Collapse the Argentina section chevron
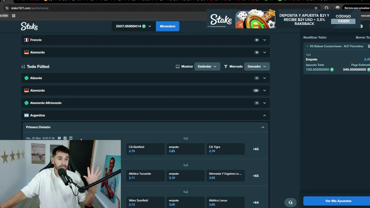The image size is (370, 208). (264, 115)
